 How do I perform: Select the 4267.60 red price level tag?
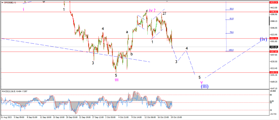coord(273,51)
